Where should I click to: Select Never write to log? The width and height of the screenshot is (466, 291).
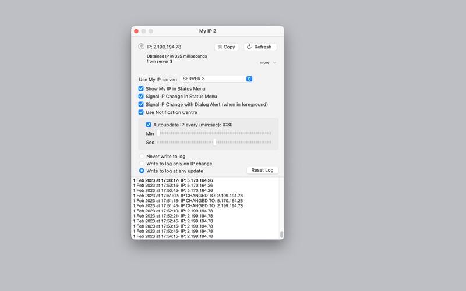click(x=142, y=156)
